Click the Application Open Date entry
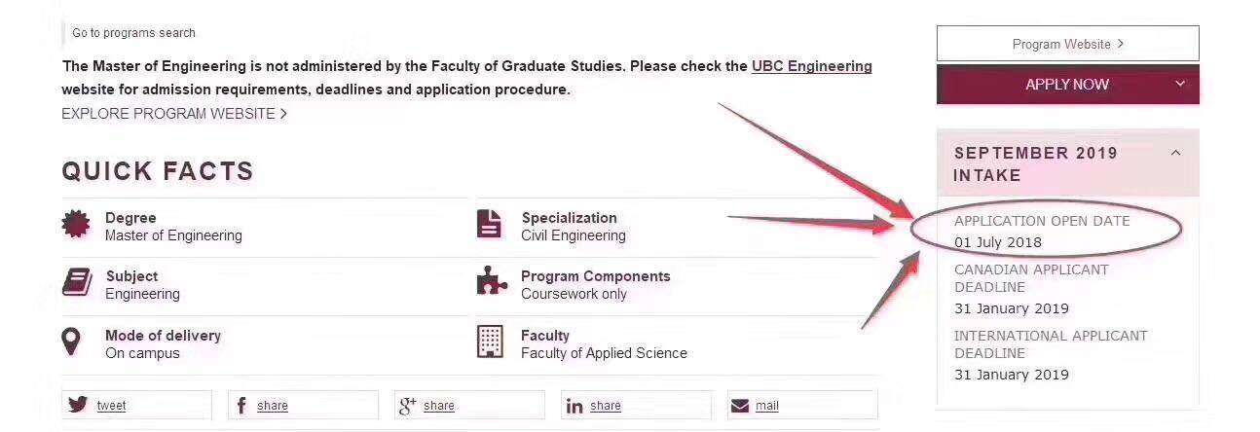The height and width of the screenshot is (432, 1260). pos(1042,232)
